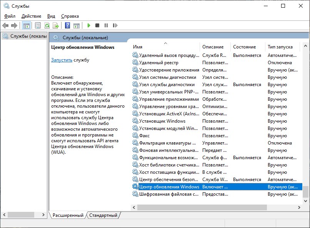Open the Properties toolbar icon
This screenshot has height=228, width=310.
(38, 25)
